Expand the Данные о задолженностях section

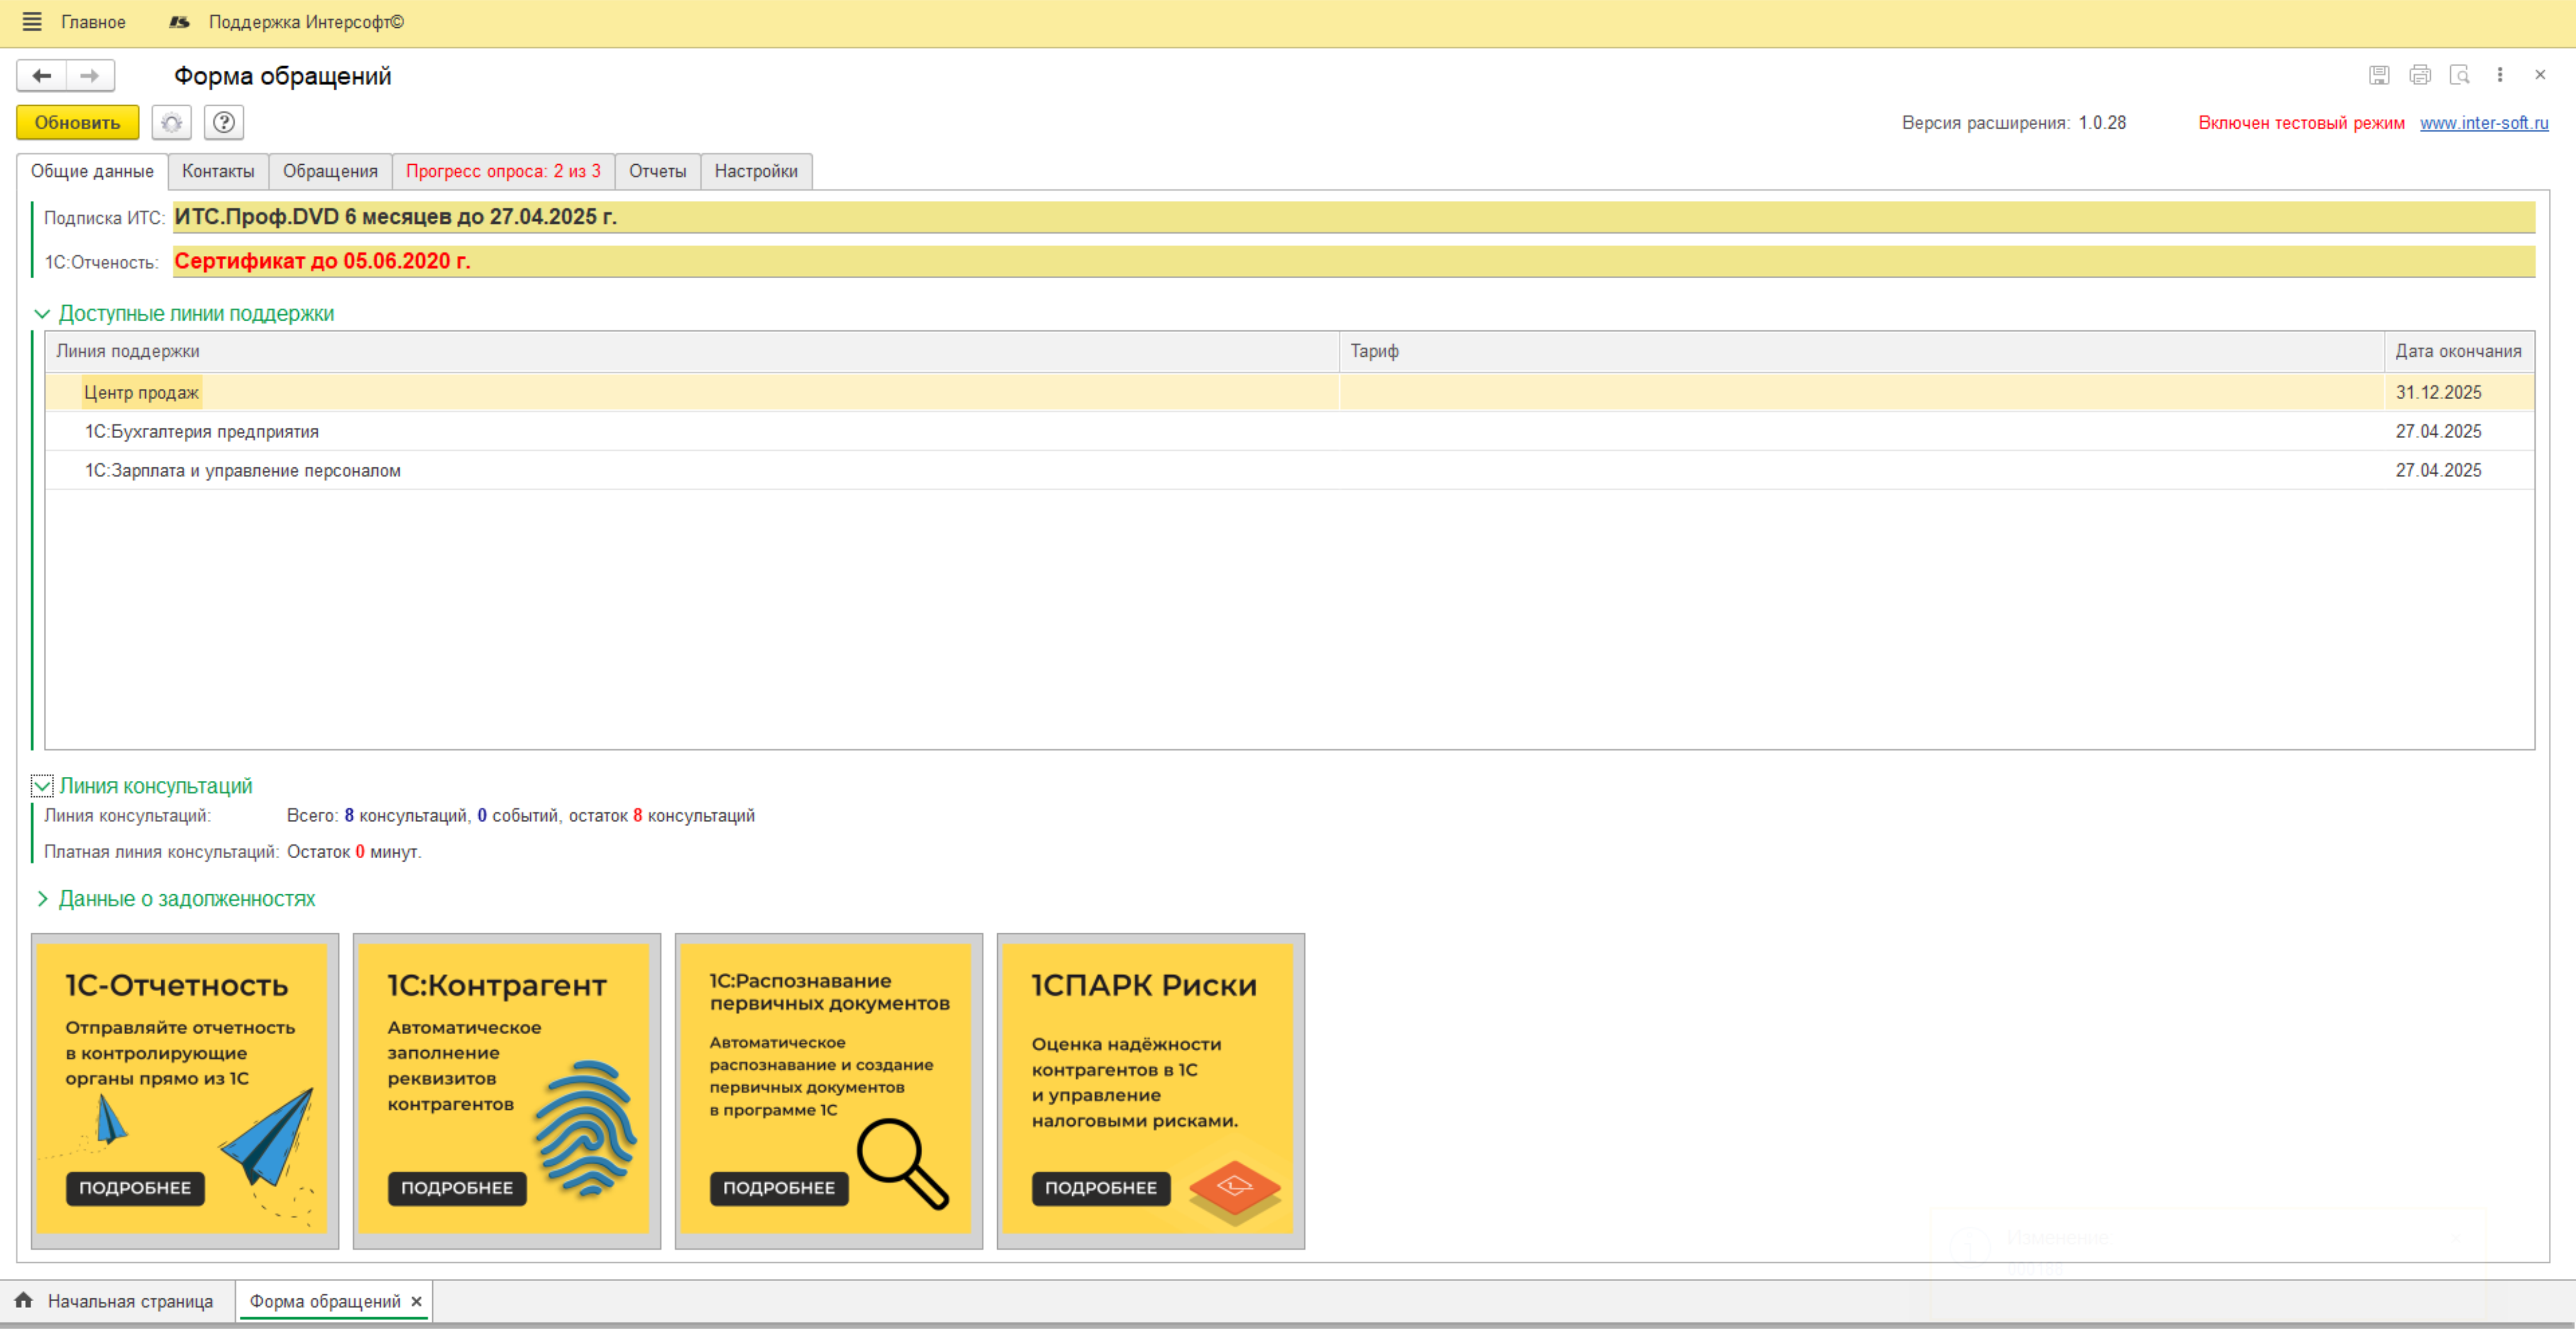tap(42, 899)
